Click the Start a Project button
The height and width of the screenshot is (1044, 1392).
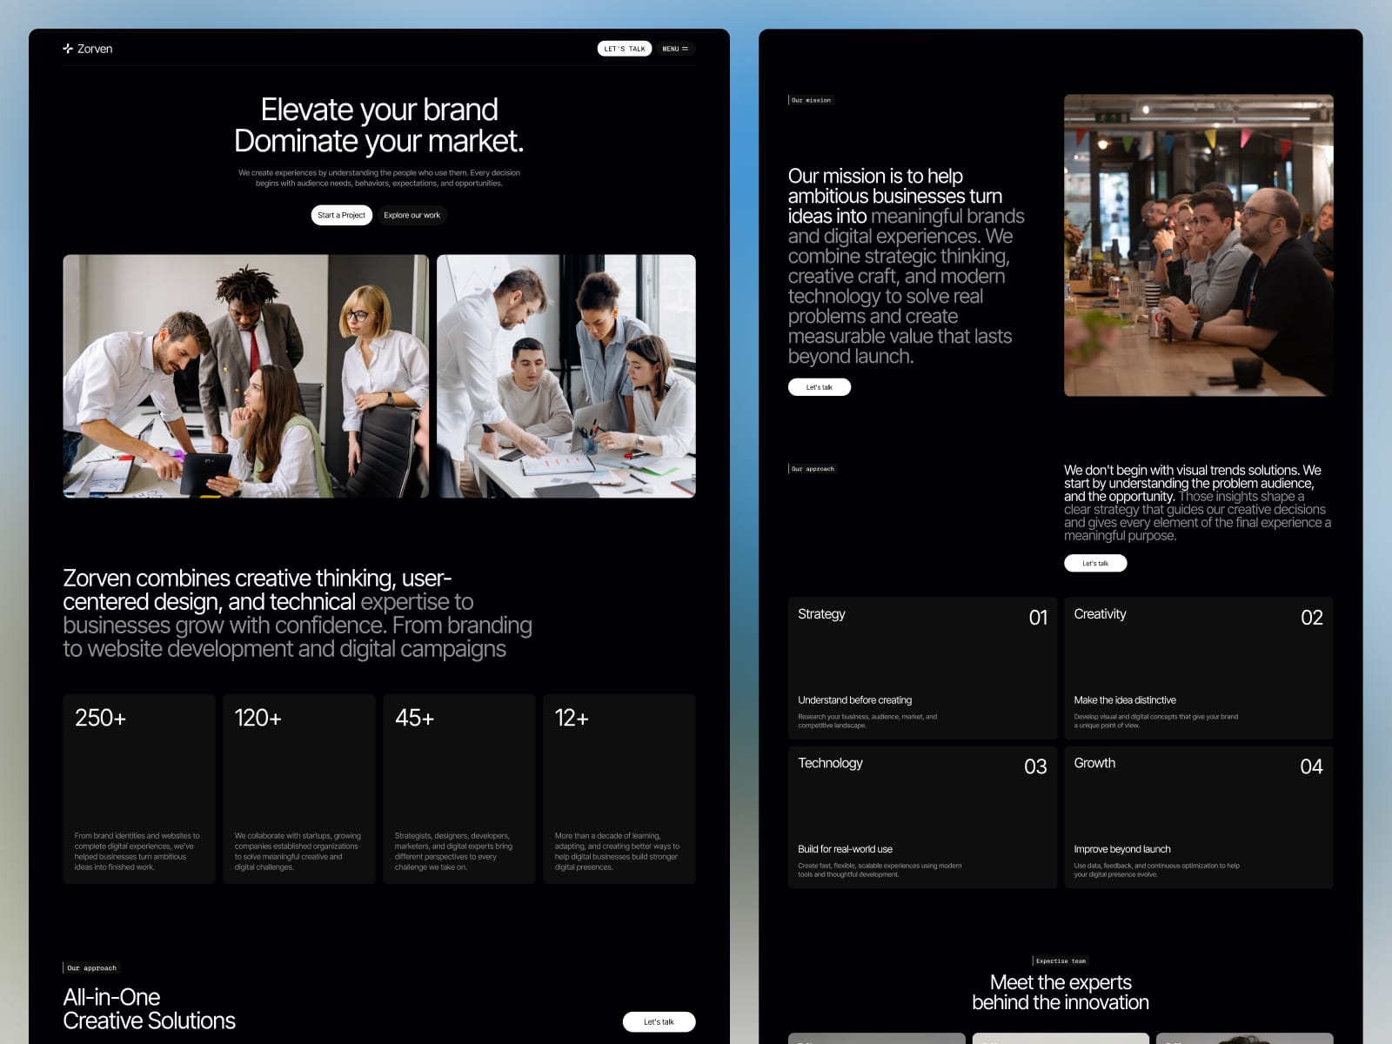tap(342, 215)
